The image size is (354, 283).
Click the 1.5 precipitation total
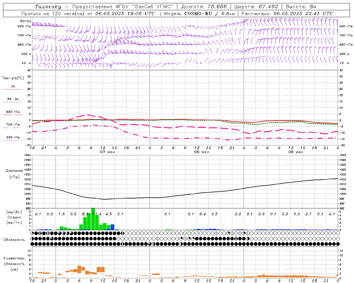coord(62,214)
